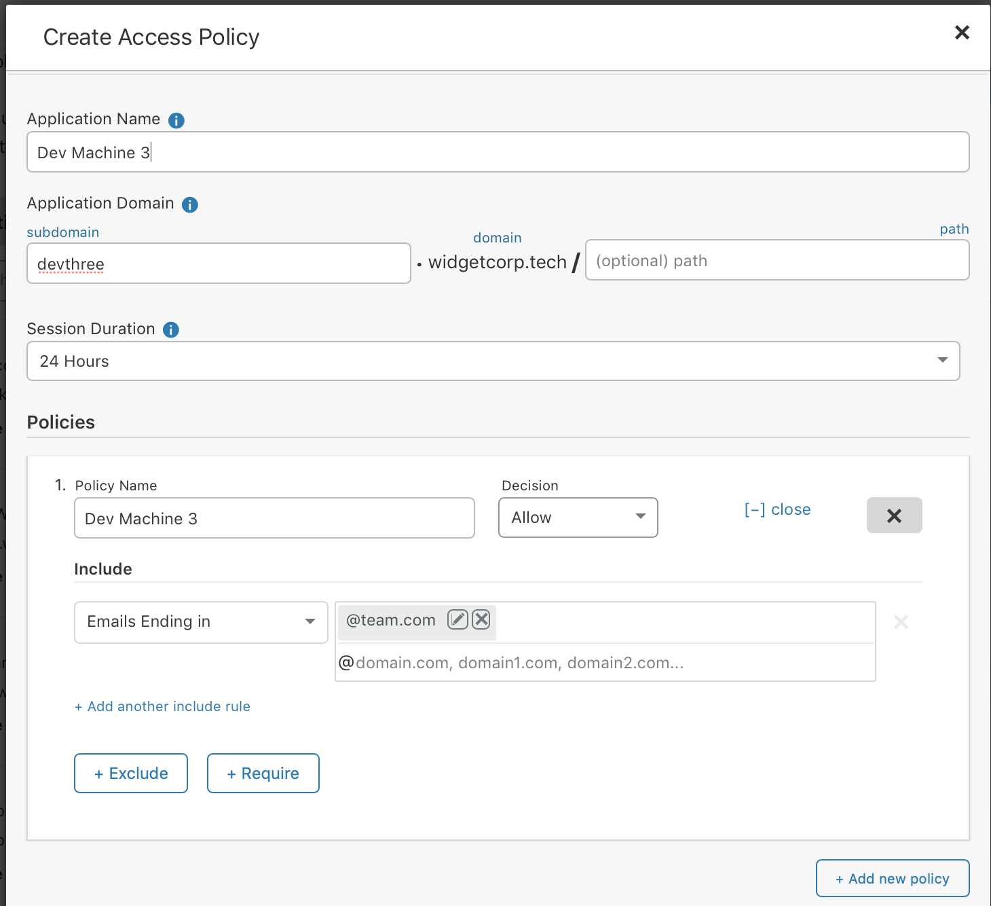Viewport: 991px width, 906px height.
Task: Delete the Emails Ending in include rule
Action: tap(901, 621)
